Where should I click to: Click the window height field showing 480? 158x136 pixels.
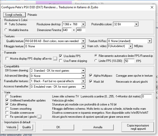tap(81, 30)
